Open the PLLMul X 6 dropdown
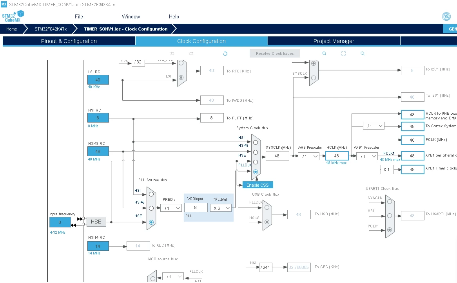The image size is (457, 283). (x=221, y=208)
